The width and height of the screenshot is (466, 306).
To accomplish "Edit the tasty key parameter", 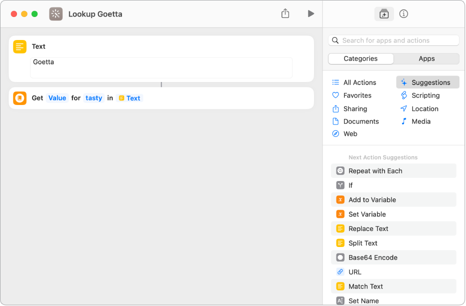I will 93,98.
